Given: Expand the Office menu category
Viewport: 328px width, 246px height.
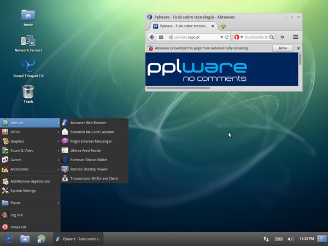Looking at the screenshot, I should click(30, 132).
